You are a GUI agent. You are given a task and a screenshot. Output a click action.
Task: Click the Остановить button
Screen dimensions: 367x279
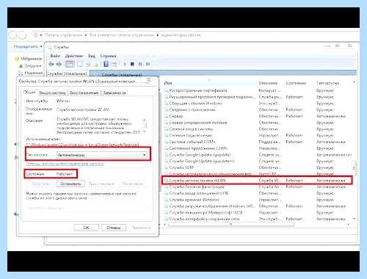pos(70,184)
